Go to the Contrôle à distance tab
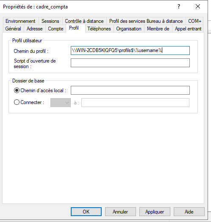The width and height of the screenshot is (211, 222). pyautogui.click(x=84, y=21)
